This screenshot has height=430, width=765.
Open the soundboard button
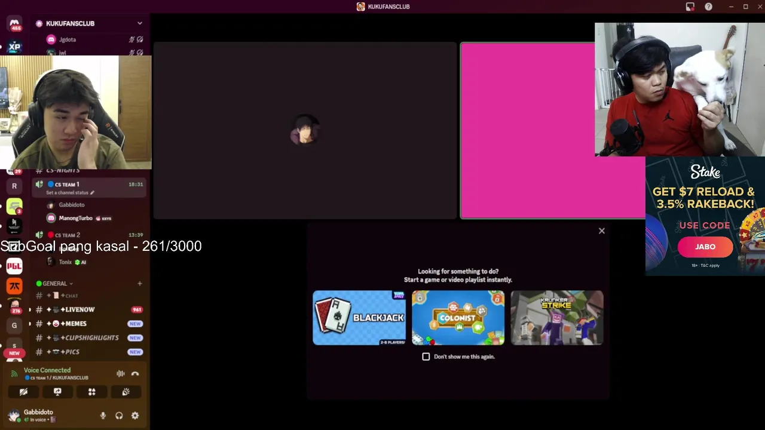click(126, 392)
